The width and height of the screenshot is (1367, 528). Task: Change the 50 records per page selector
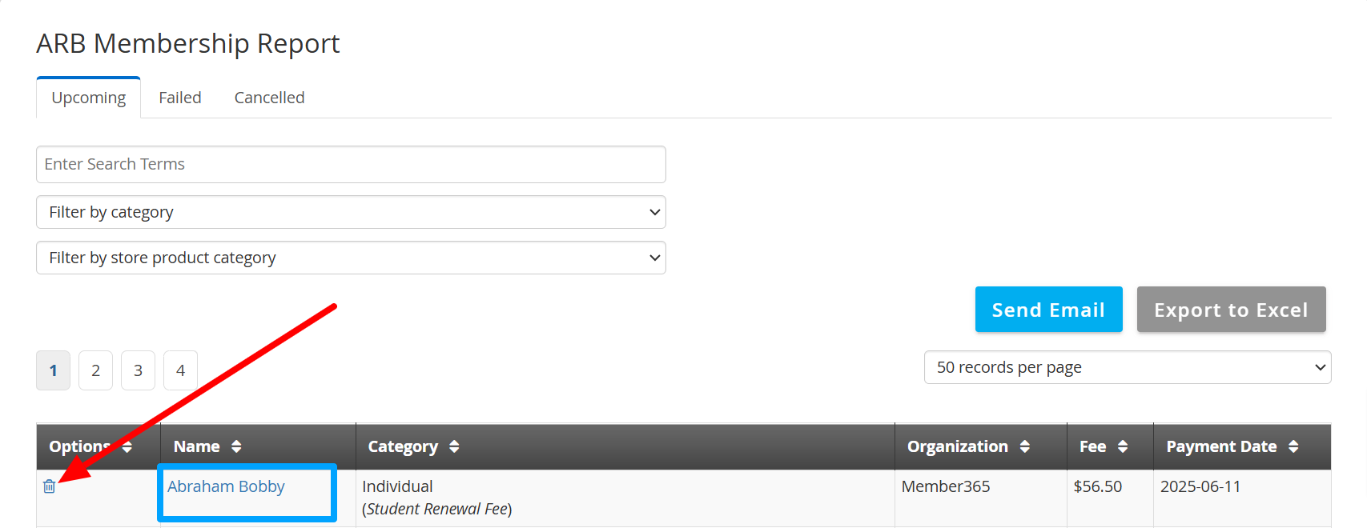pyautogui.click(x=1128, y=367)
